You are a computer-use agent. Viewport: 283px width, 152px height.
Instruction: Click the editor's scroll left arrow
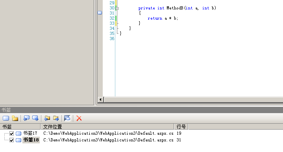100,99
